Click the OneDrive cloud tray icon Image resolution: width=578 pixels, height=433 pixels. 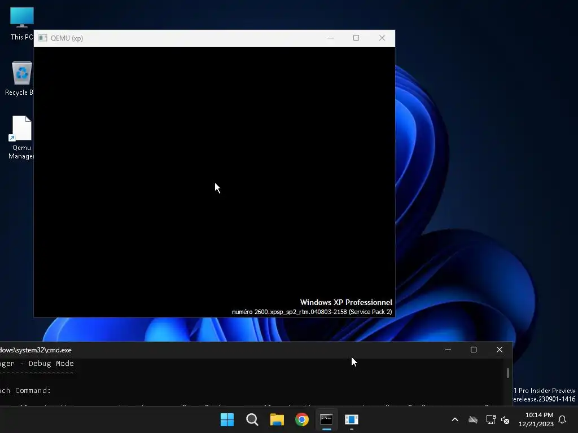coord(473,419)
